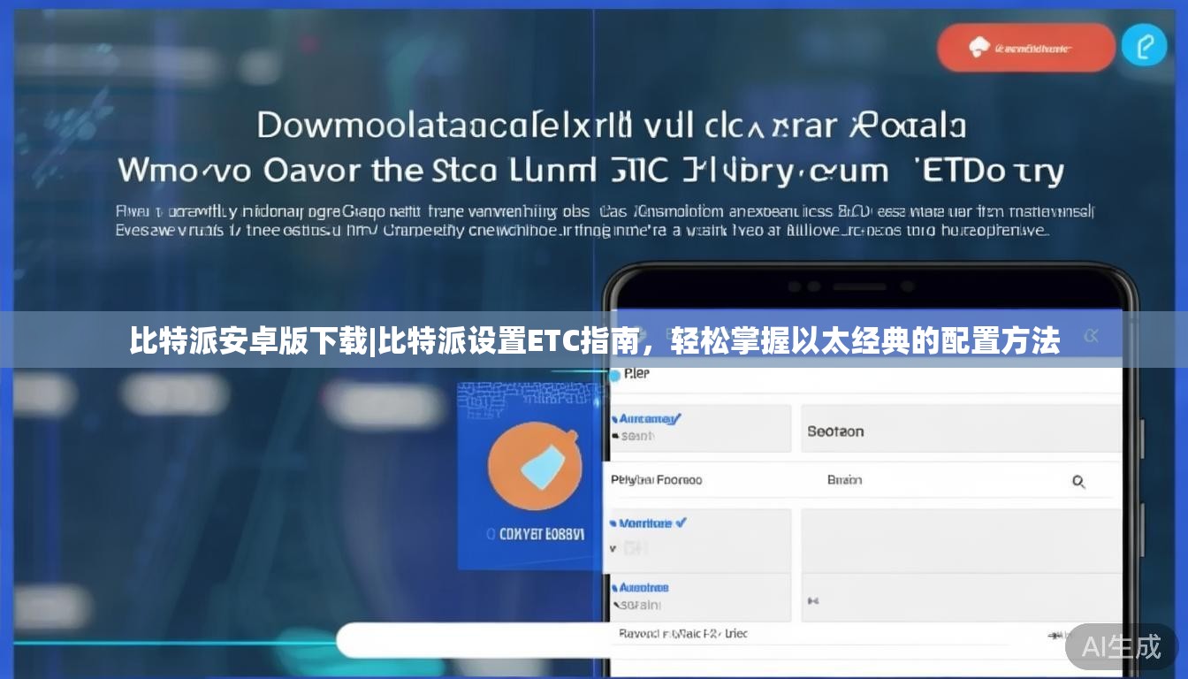Expand the Bmain selection field

[x=845, y=480]
